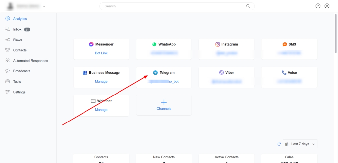Click the Instagram channel icon
Screen dimensions: 338x163
218,44
